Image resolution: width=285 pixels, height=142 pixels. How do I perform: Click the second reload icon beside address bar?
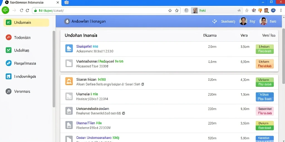click(28, 11)
